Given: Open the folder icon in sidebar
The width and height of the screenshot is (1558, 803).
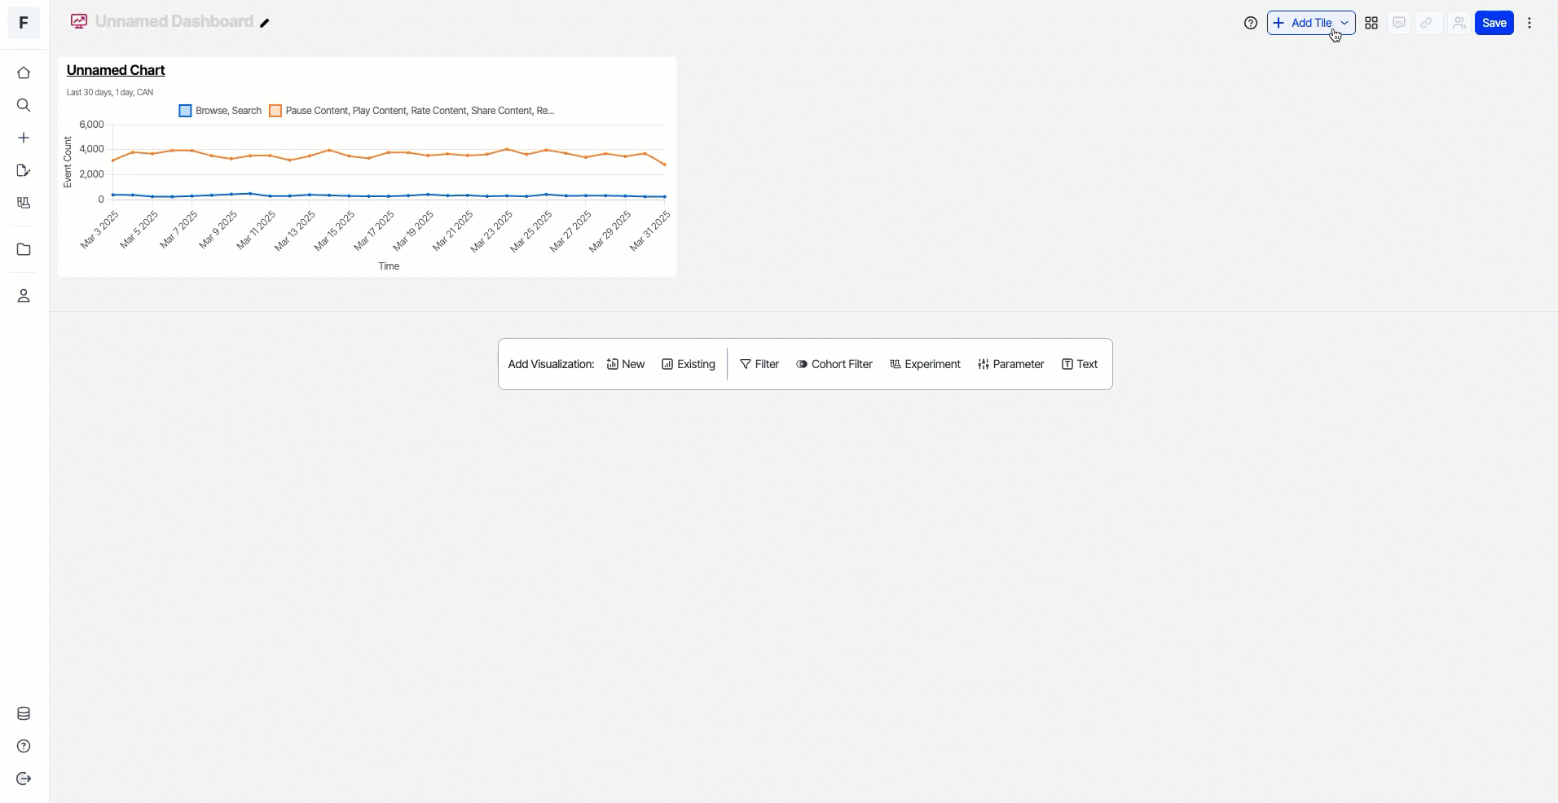Looking at the screenshot, I should (24, 249).
